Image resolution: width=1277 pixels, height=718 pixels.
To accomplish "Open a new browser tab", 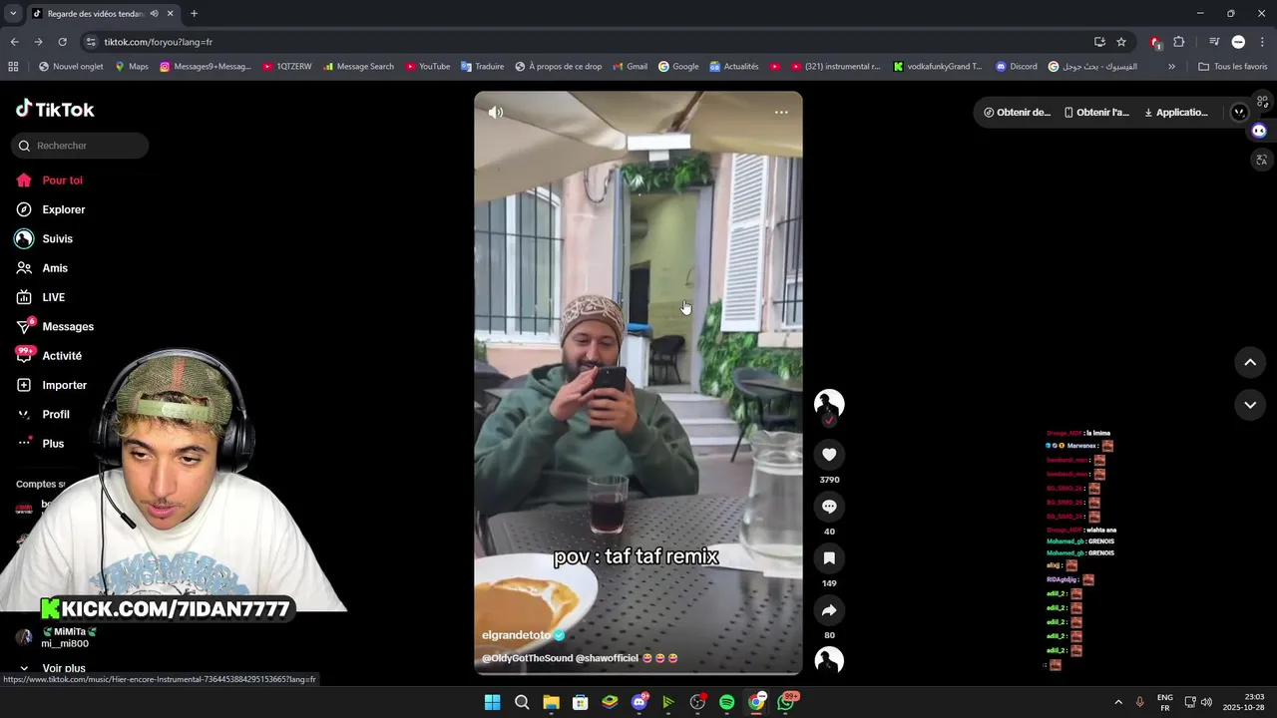I will tap(194, 13).
